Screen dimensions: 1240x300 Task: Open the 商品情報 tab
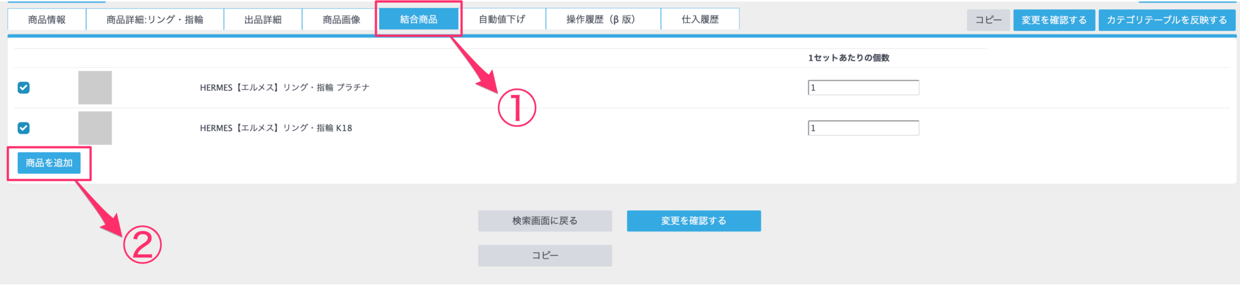47,19
